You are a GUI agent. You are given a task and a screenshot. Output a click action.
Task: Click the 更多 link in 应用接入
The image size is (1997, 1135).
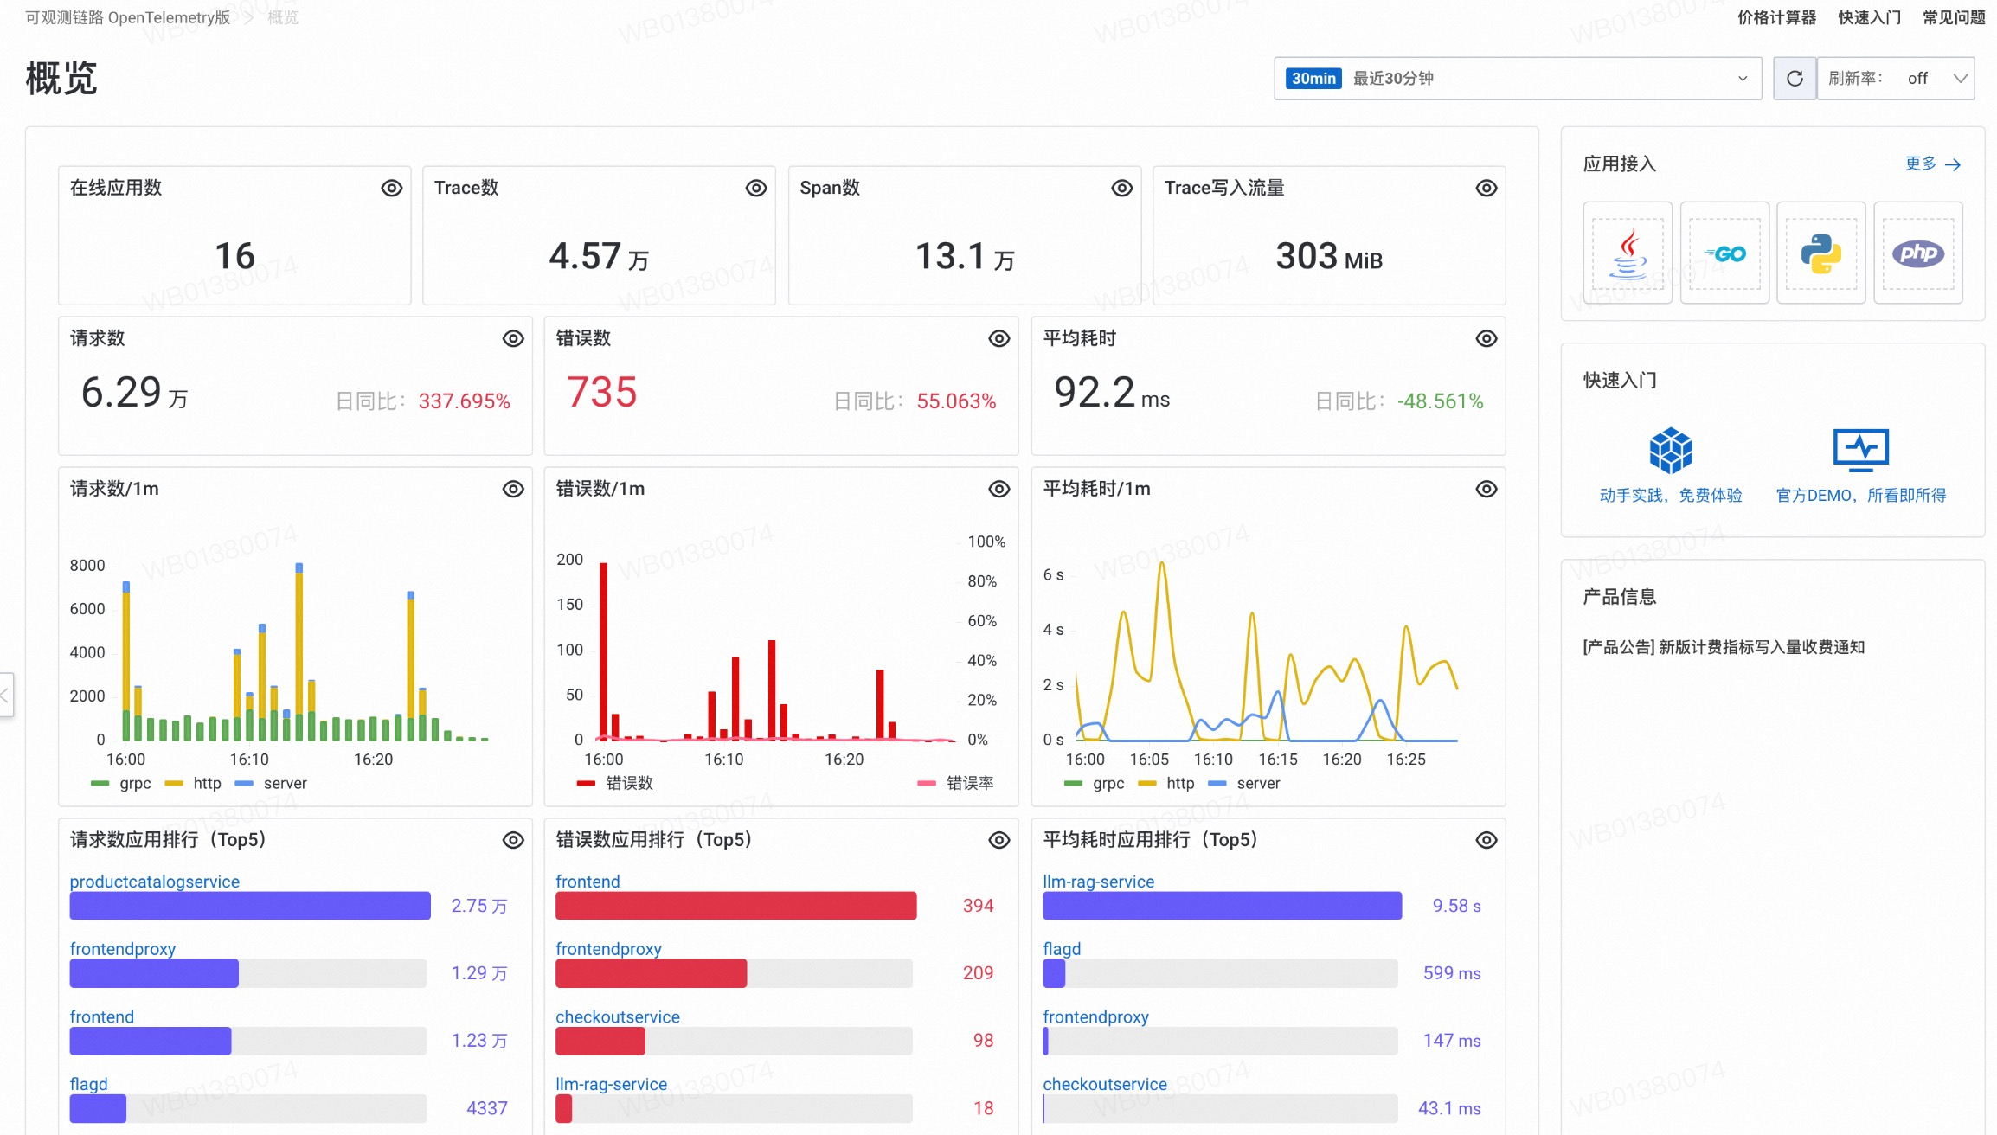(x=1921, y=164)
